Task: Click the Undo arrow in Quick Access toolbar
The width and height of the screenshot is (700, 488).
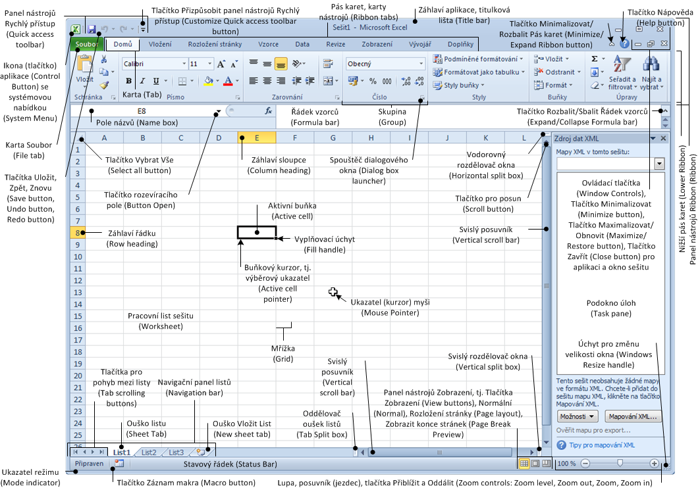Action: pyautogui.click(x=105, y=30)
